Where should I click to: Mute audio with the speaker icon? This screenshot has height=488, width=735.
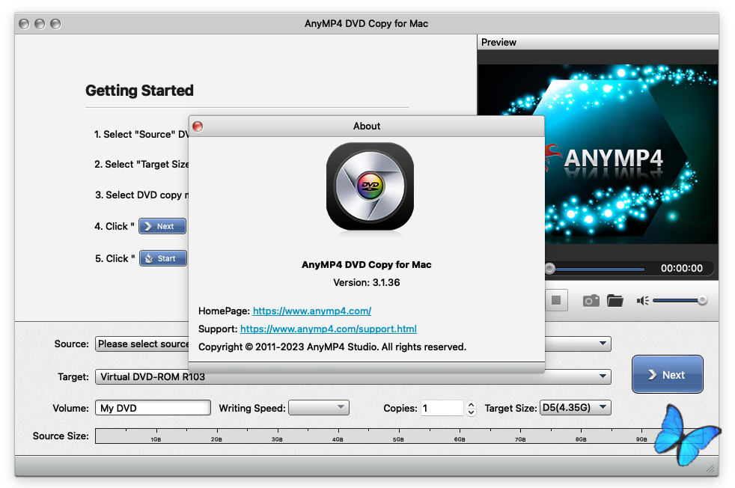tap(642, 300)
